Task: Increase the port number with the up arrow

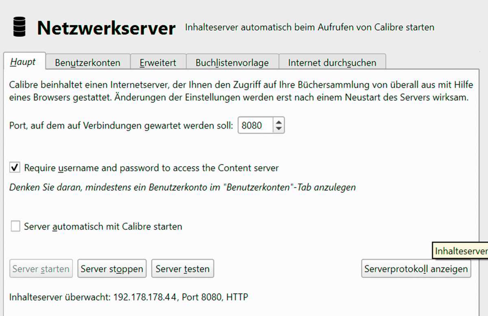Action: click(x=279, y=121)
